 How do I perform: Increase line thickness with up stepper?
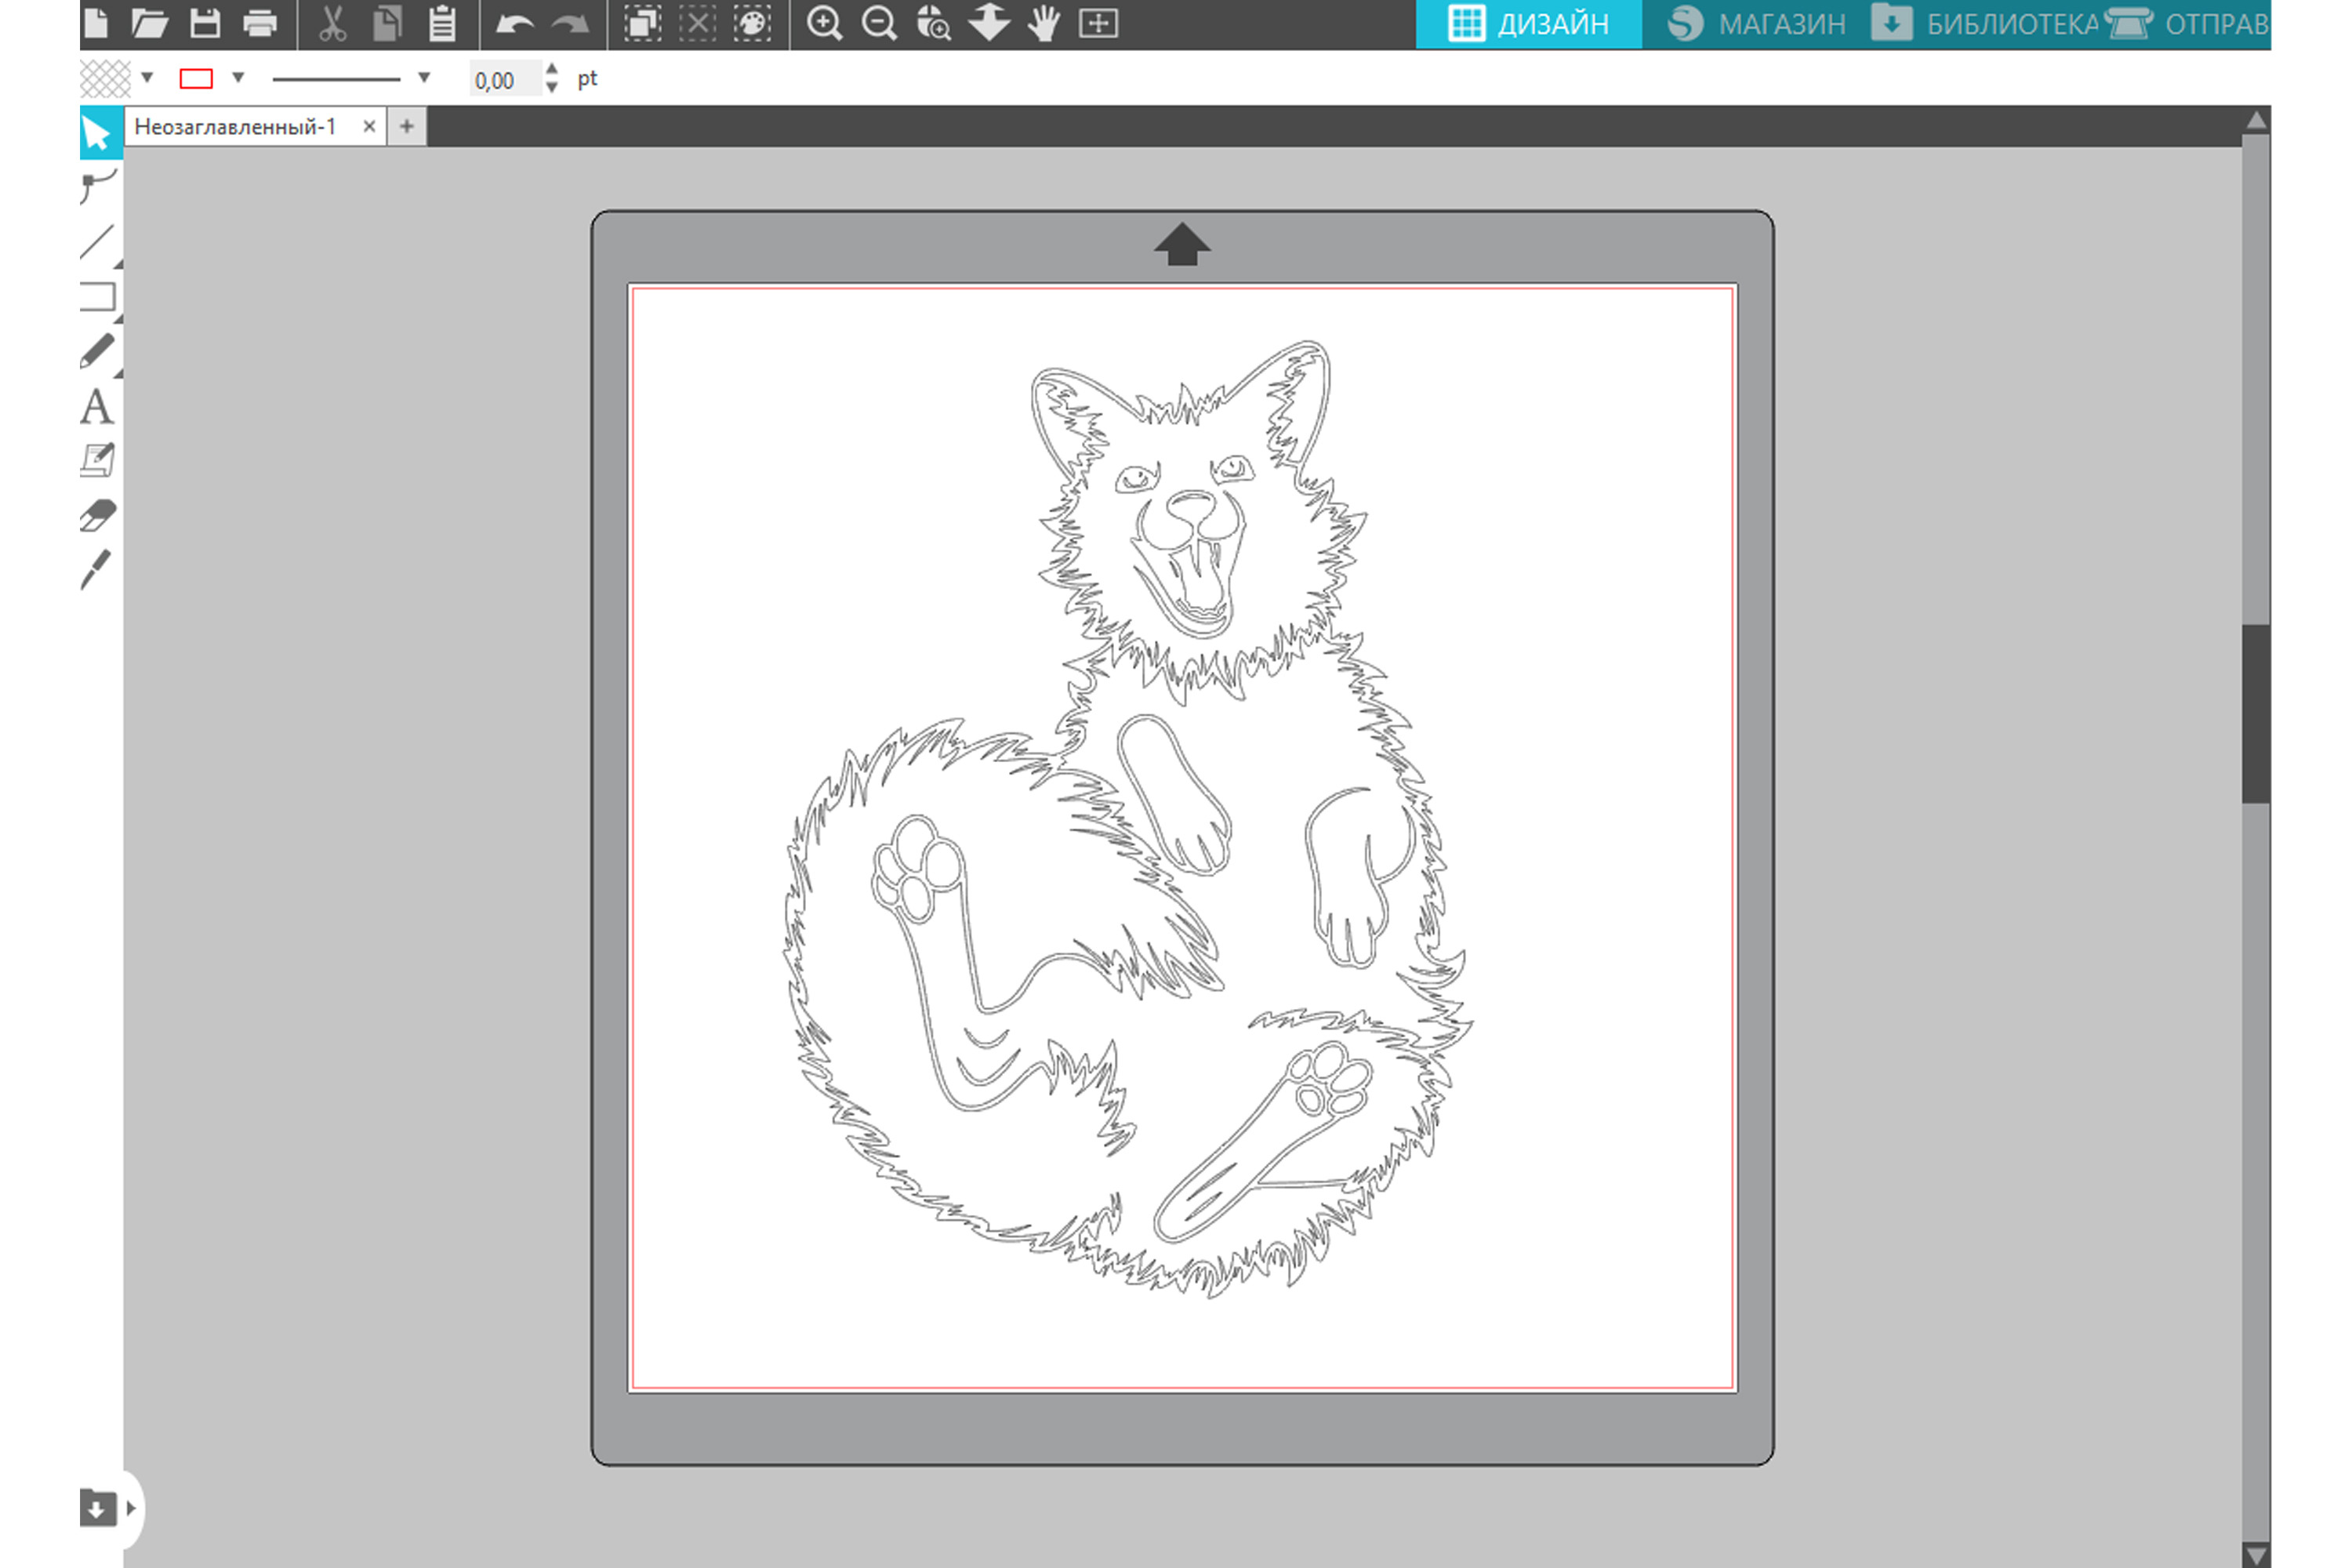[x=552, y=69]
